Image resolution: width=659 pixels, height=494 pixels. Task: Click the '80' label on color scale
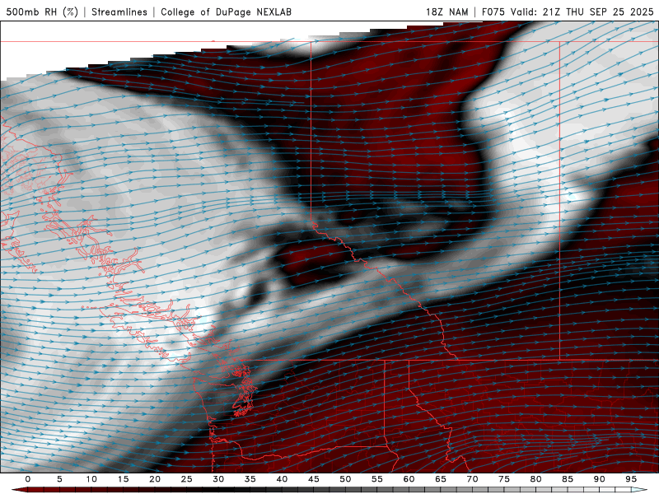coord(535,479)
